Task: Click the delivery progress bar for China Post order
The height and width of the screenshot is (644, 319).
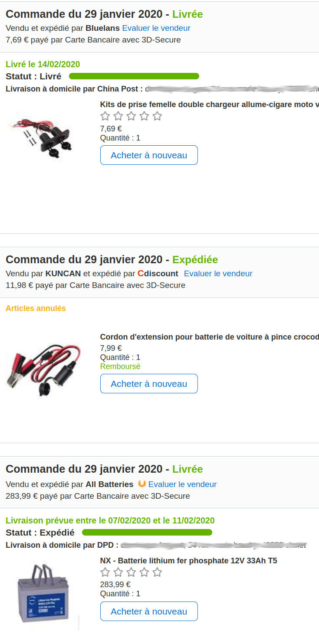Action: (134, 76)
